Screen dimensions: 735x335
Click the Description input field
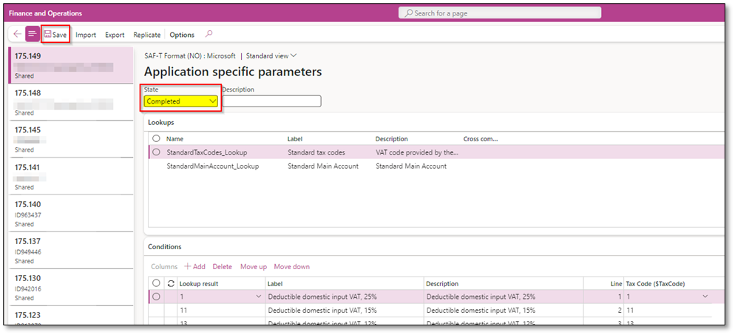pyautogui.click(x=271, y=101)
